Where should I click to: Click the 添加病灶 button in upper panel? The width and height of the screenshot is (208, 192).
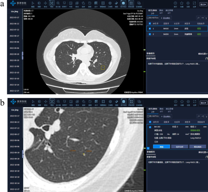point(166,18)
